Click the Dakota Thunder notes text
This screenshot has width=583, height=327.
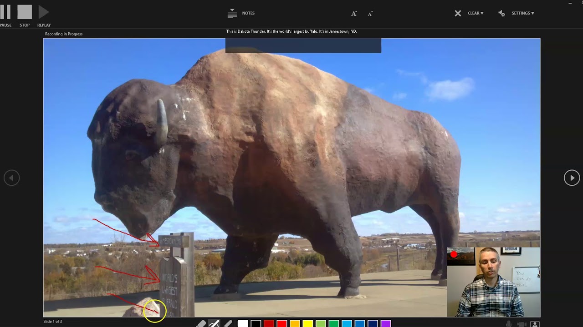291,31
